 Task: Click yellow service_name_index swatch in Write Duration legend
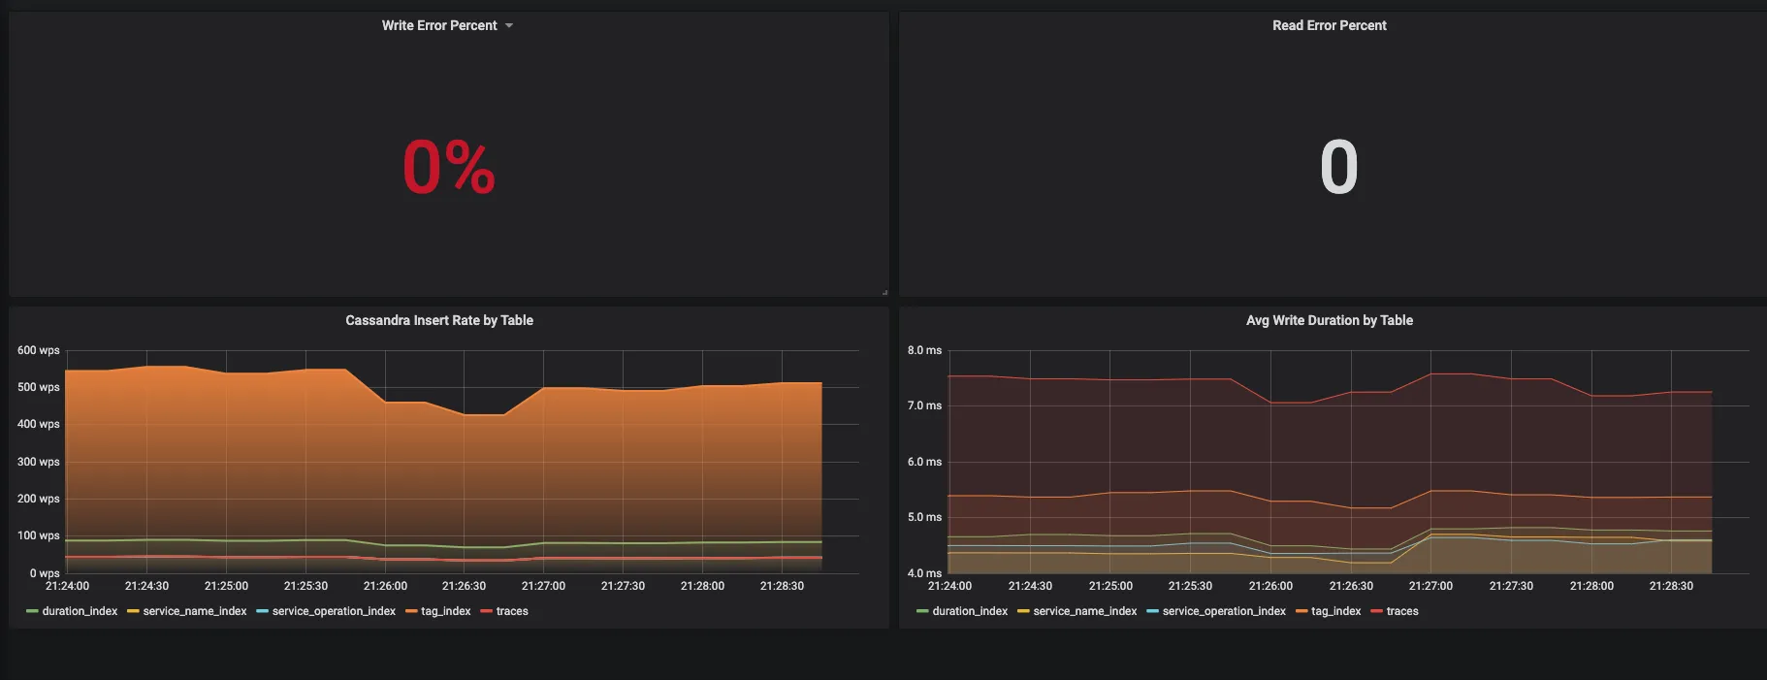[x=1023, y=611]
